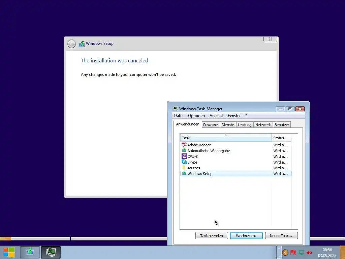Switch to the Leistung tab
This screenshot has height=259, width=345.
click(x=245, y=125)
